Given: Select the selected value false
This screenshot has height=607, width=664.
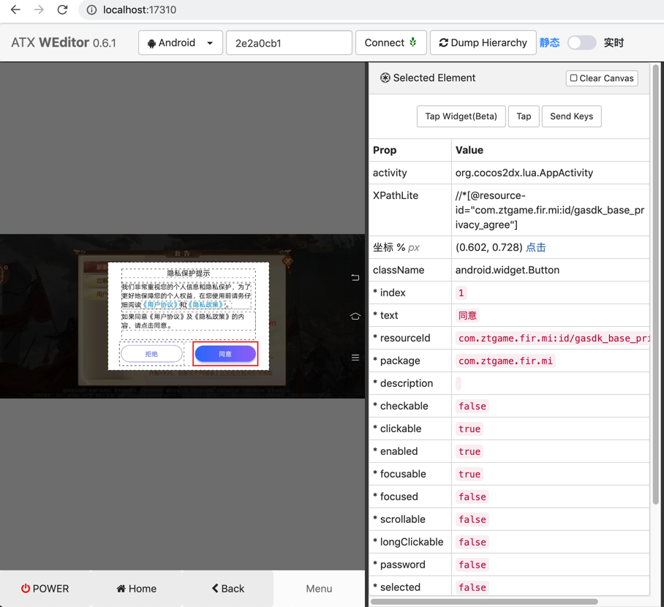Looking at the screenshot, I should coord(472,587).
